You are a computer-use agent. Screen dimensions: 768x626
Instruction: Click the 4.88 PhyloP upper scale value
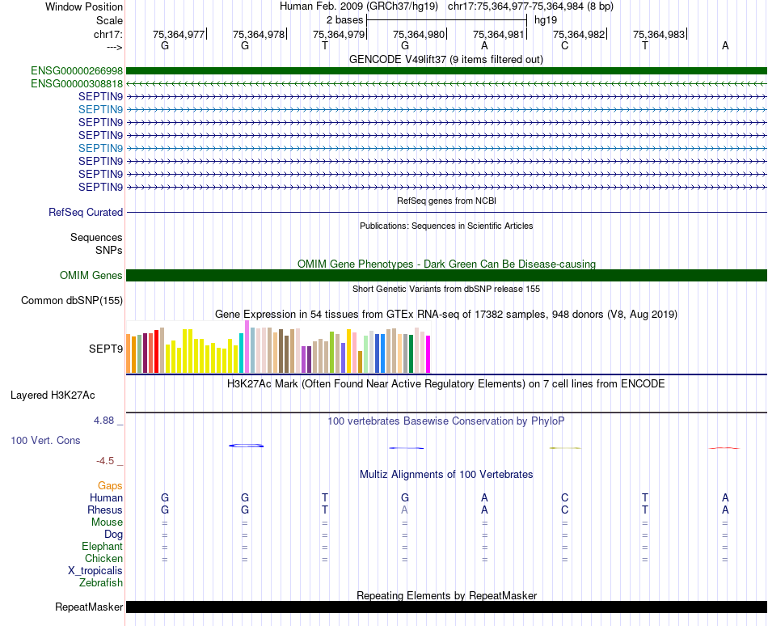point(103,421)
